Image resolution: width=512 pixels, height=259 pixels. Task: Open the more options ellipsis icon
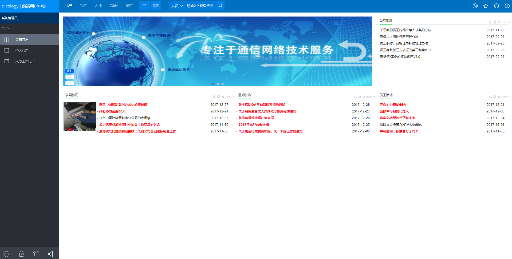pyautogui.click(x=496, y=6)
